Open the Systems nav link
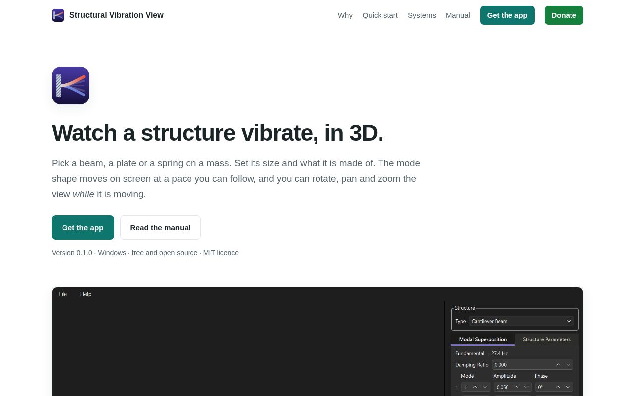Viewport: 635px width, 396px height. click(x=422, y=15)
